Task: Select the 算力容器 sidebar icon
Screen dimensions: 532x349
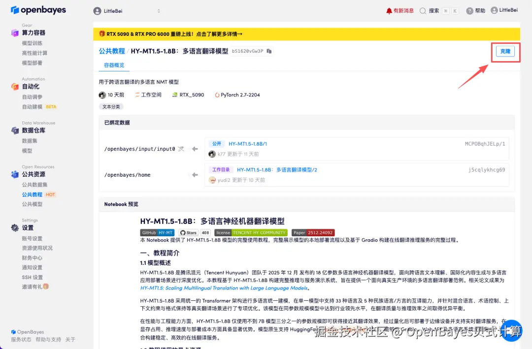Action: (x=15, y=32)
